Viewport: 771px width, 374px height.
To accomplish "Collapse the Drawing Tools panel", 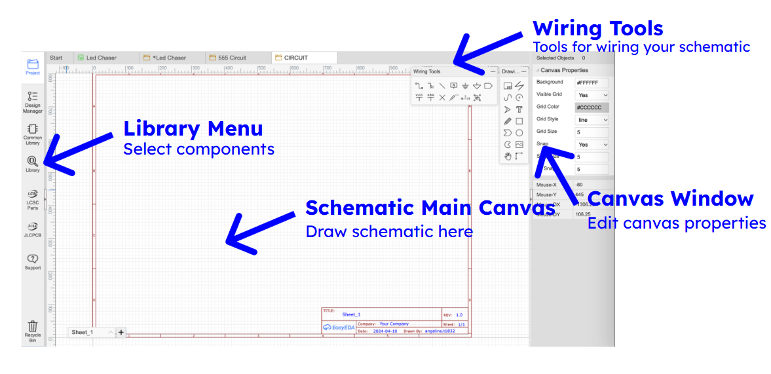I will click(524, 71).
